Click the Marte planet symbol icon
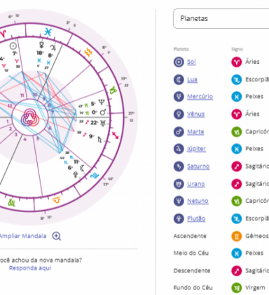The width and height of the screenshot is (269, 295). click(179, 132)
